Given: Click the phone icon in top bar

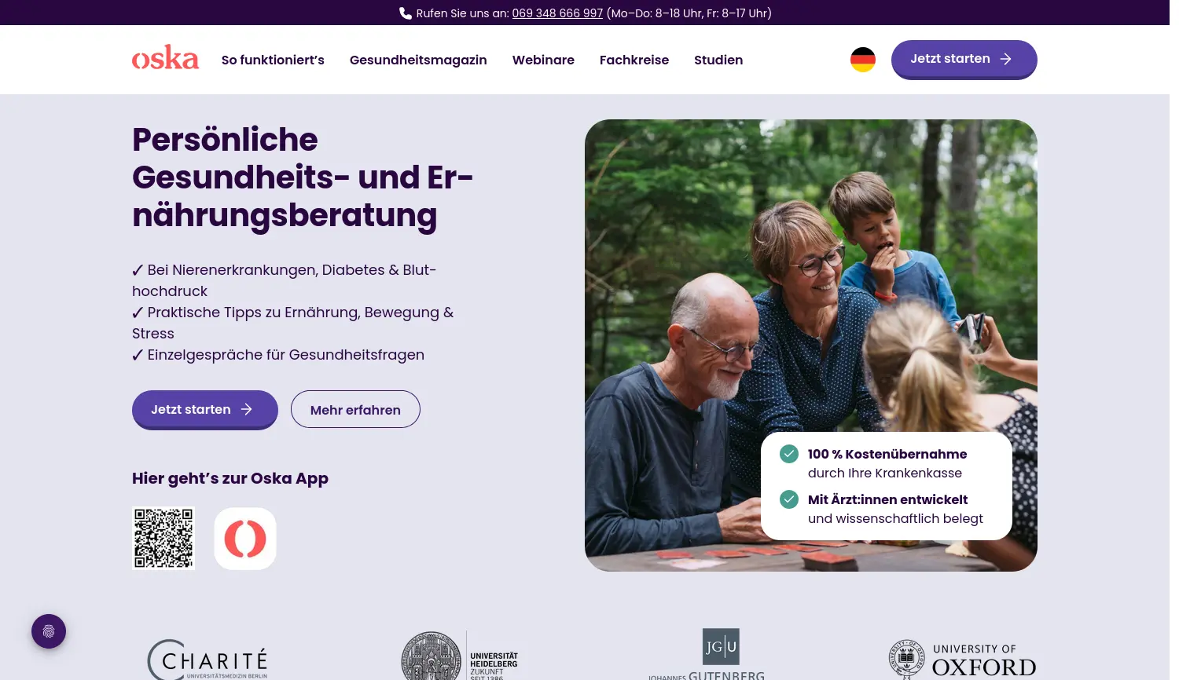Looking at the screenshot, I should 405,13.
